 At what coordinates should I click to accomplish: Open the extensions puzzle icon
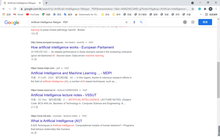[205, 9]
